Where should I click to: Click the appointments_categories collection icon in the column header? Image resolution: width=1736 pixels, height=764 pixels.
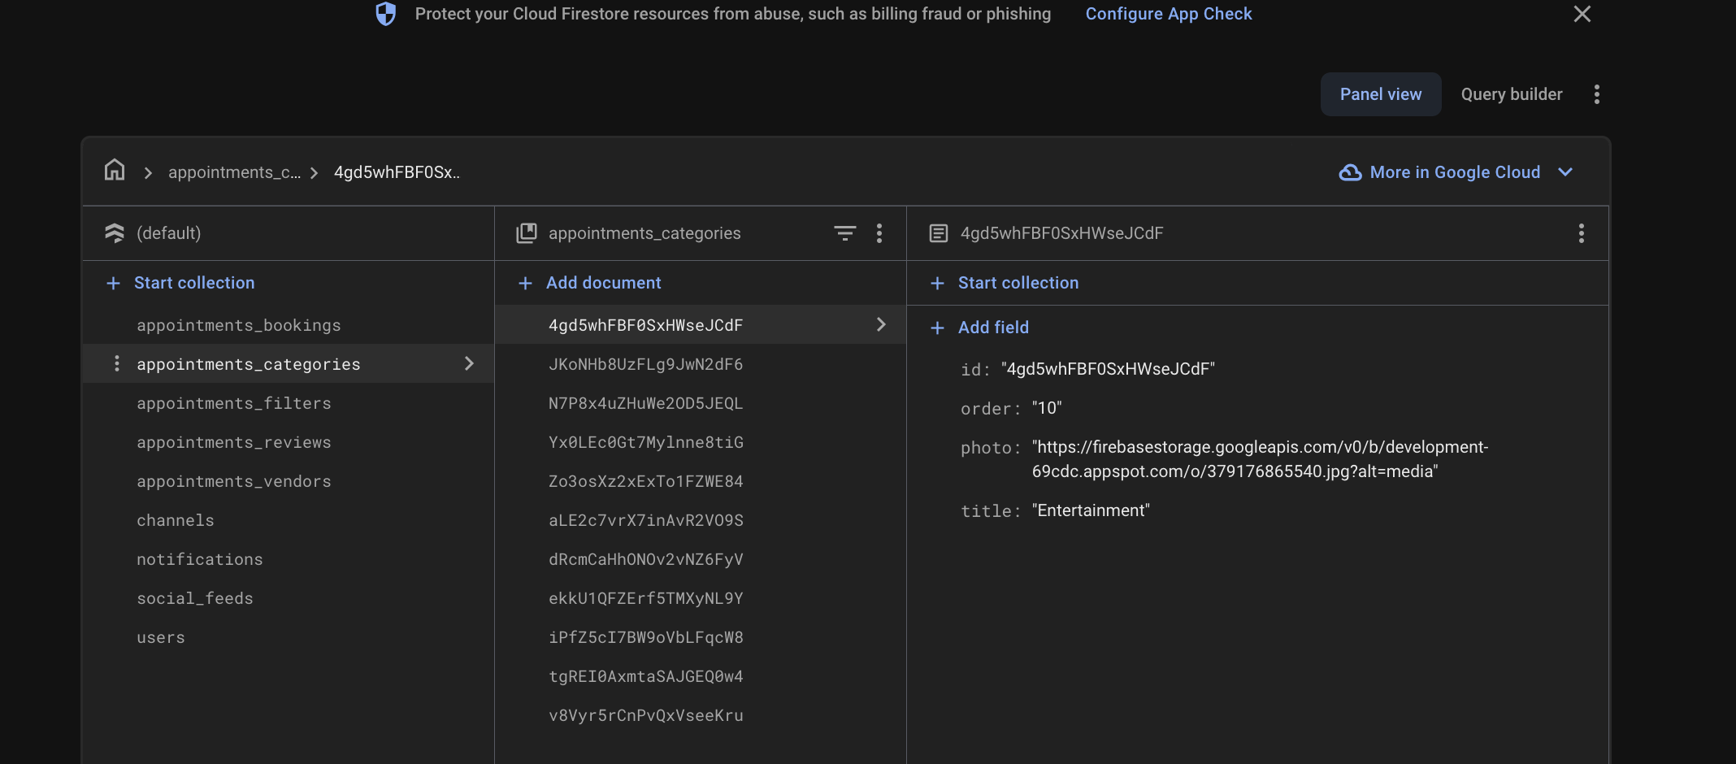[x=527, y=233]
